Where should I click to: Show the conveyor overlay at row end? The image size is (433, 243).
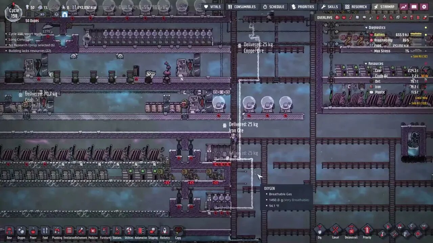click(x=425, y=18)
